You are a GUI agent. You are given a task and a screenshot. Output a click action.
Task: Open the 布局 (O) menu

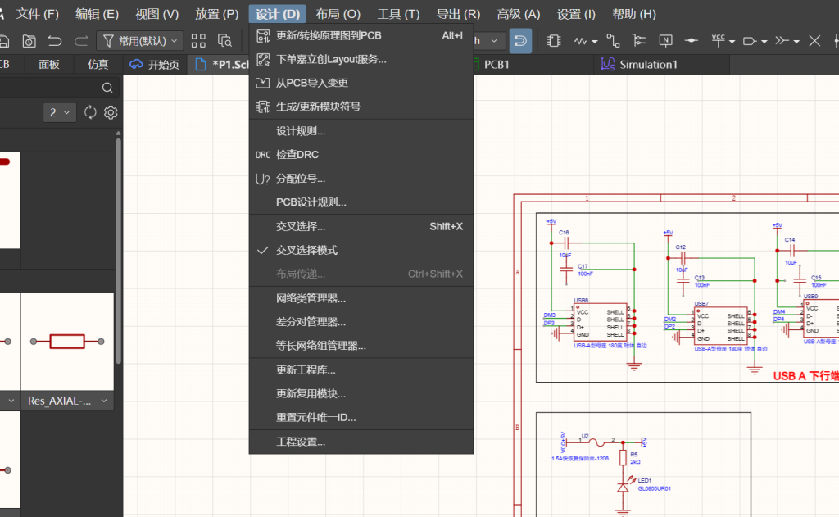(x=338, y=14)
